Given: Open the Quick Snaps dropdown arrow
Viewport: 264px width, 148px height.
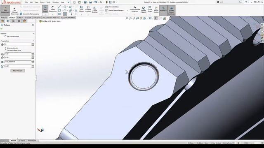Looking at the screenshot, I should click(x=150, y=14).
